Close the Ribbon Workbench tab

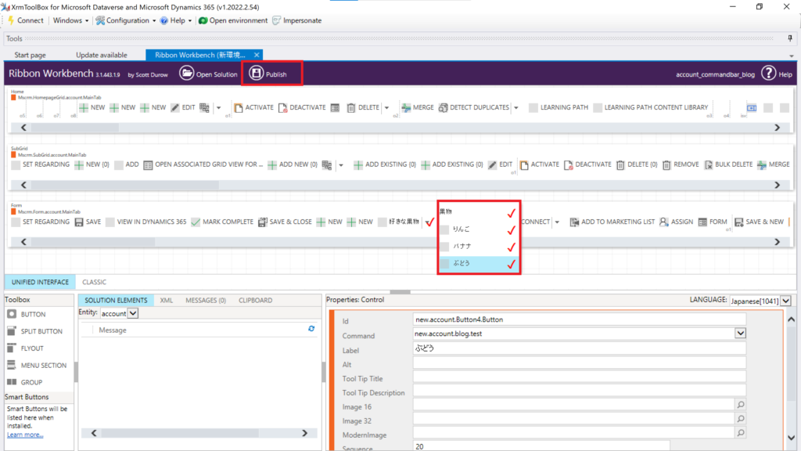[x=257, y=55]
